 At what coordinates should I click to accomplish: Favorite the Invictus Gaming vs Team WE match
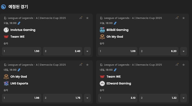pyautogui.click(x=87, y=18)
